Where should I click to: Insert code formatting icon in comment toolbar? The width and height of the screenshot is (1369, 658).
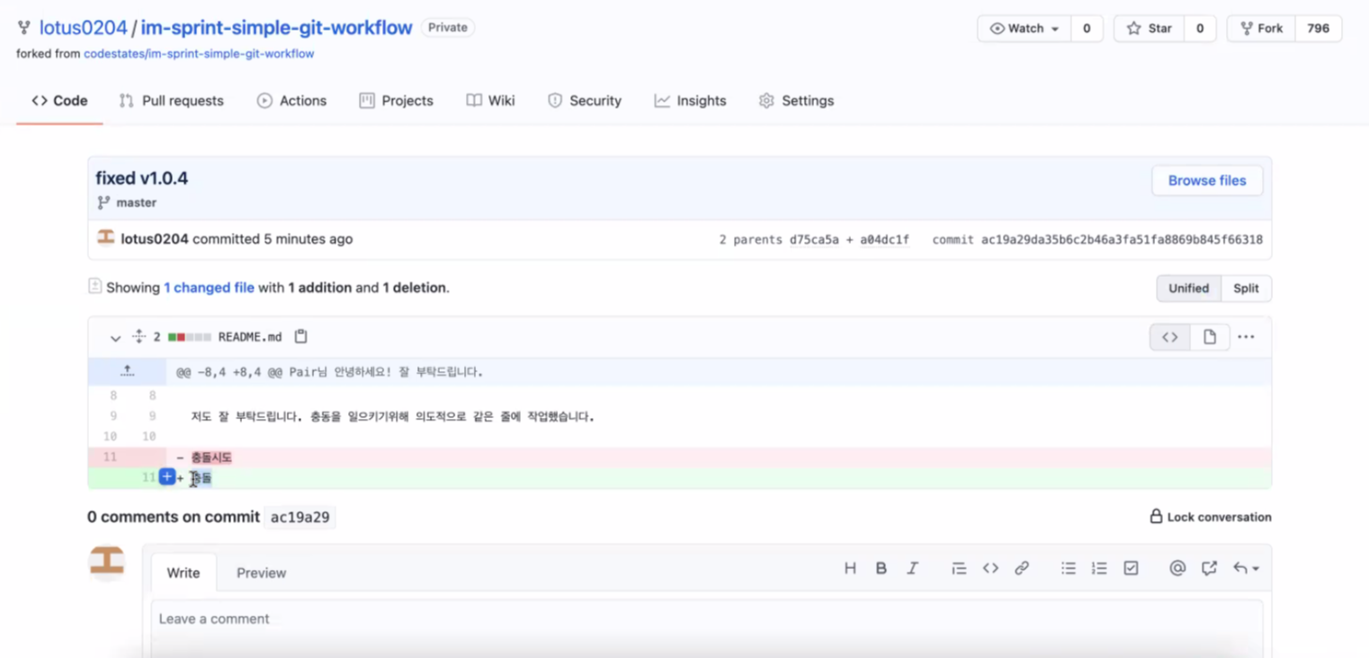coord(990,568)
